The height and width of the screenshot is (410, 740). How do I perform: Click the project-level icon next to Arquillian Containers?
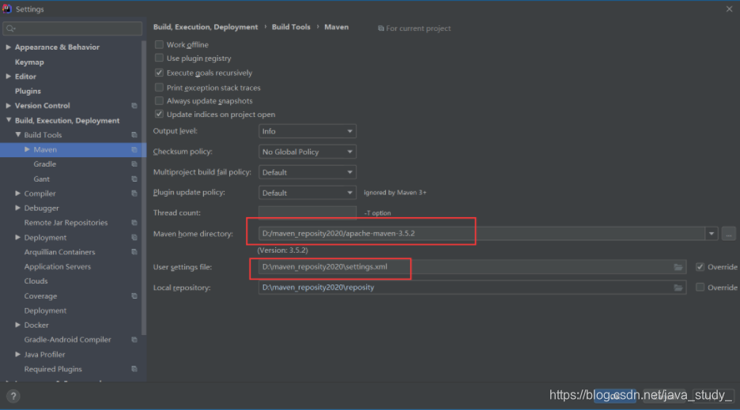134,252
